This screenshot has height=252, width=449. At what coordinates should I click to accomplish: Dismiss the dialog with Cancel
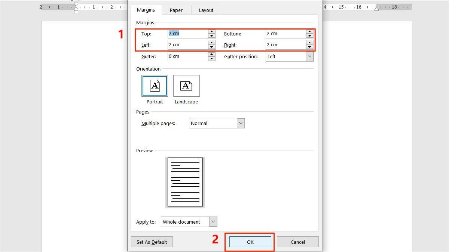[298, 242]
